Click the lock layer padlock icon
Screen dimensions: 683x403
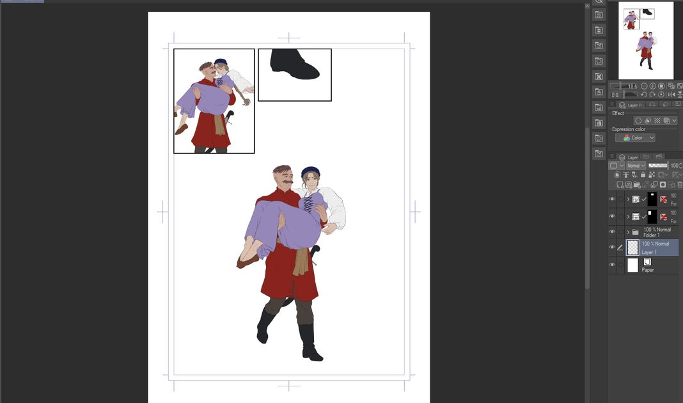[643, 175]
